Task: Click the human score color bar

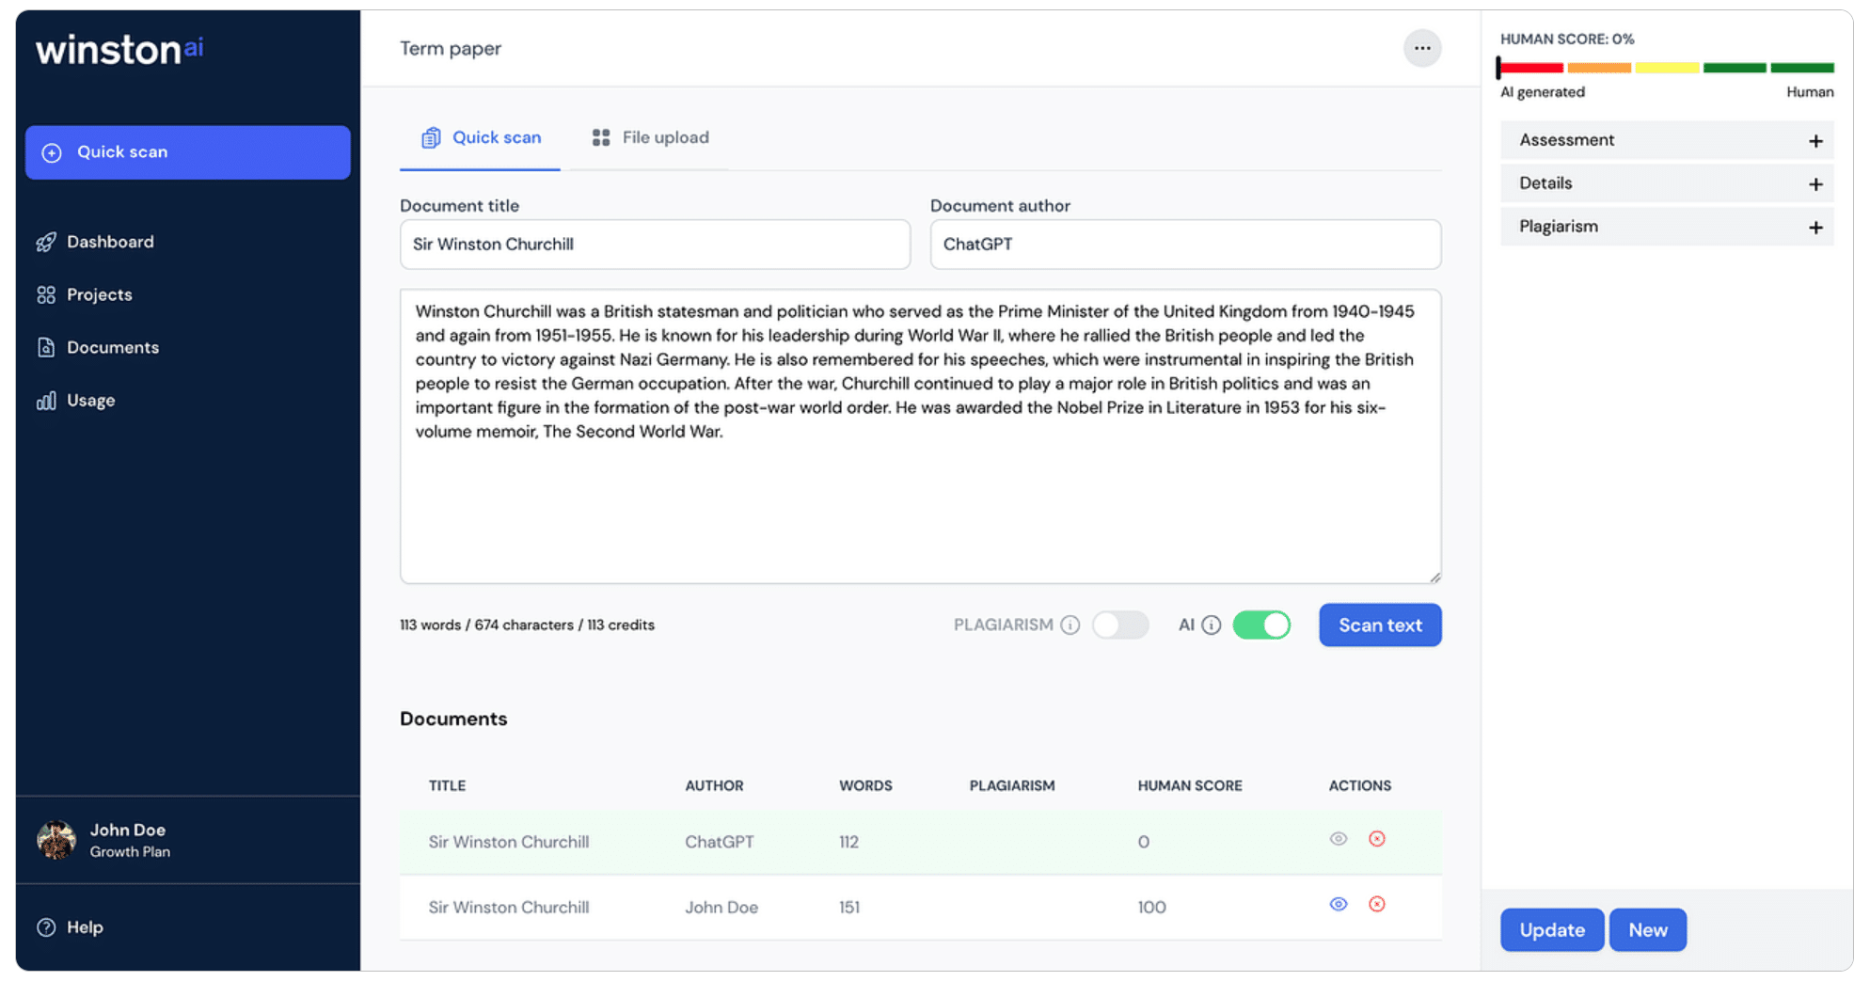Action: point(1666,68)
